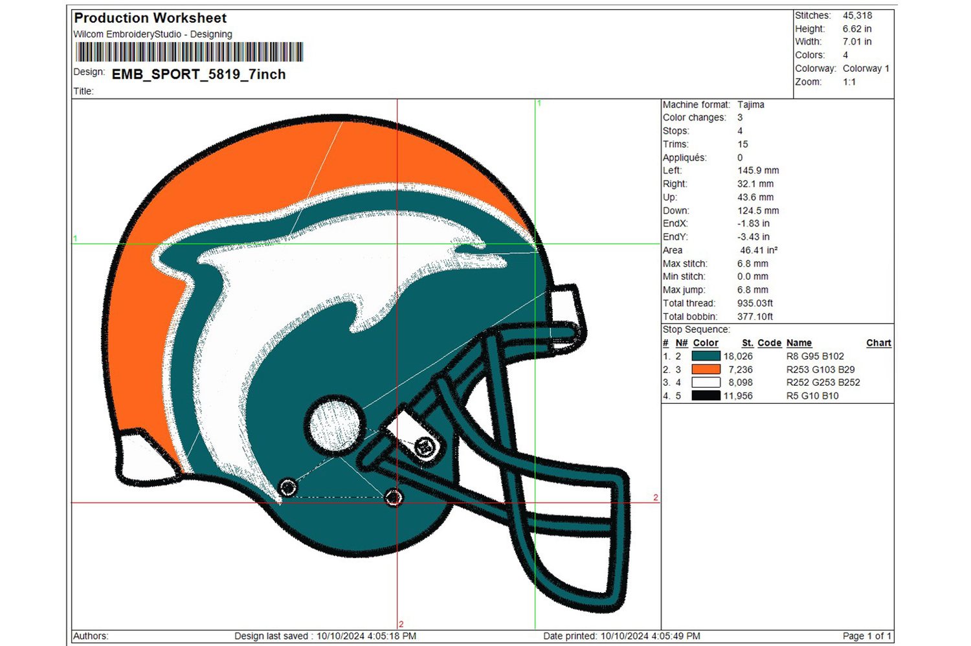Select the machine format 'Tajima'
This screenshot has width=971, height=646.
click(x=751, y=105)
